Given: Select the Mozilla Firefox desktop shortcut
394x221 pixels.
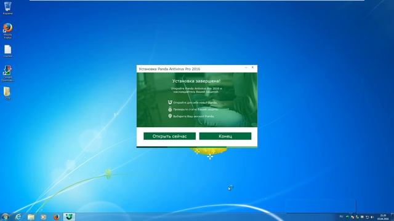Looking at the screenshot, I should pos(7,31).
